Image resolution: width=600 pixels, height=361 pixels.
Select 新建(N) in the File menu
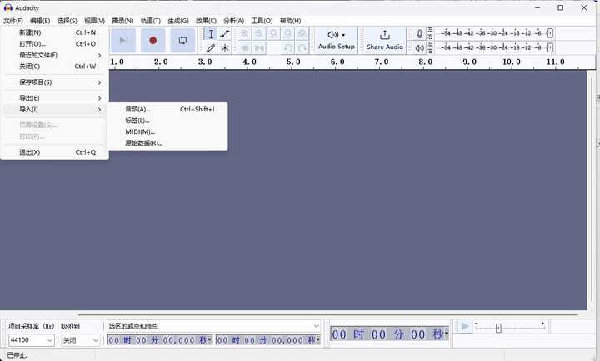[x=54, y=32]
